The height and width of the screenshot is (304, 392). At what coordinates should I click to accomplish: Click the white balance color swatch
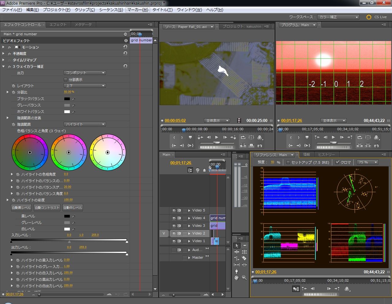point(67,112)
